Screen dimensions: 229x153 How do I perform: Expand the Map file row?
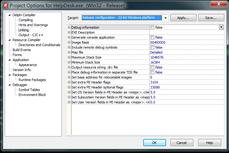(69, 52)
